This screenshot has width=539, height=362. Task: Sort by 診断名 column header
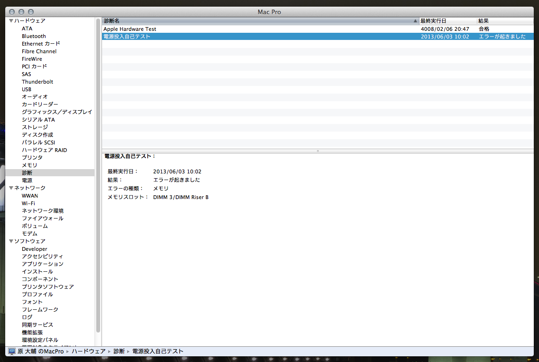click(260, 21)
